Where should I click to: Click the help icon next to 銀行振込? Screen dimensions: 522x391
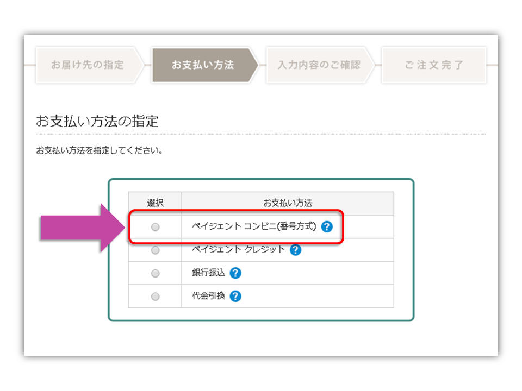[235, 273]
